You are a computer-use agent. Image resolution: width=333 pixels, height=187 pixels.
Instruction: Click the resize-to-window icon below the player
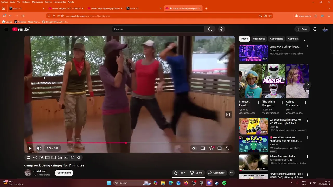coord(54,157)
